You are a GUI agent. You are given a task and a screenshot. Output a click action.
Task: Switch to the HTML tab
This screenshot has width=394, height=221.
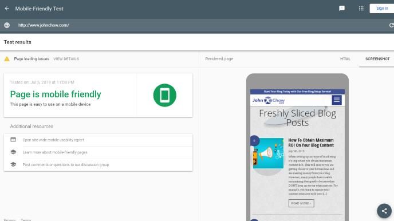(345, 59)
